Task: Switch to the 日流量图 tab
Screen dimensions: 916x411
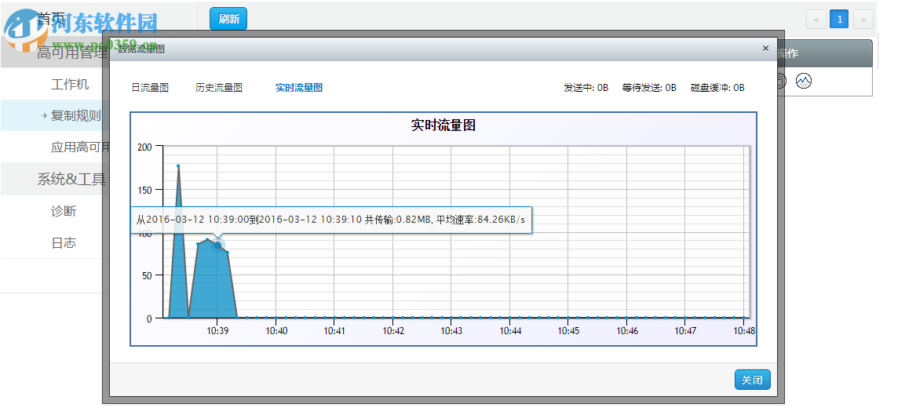Action: coord(150,88)
